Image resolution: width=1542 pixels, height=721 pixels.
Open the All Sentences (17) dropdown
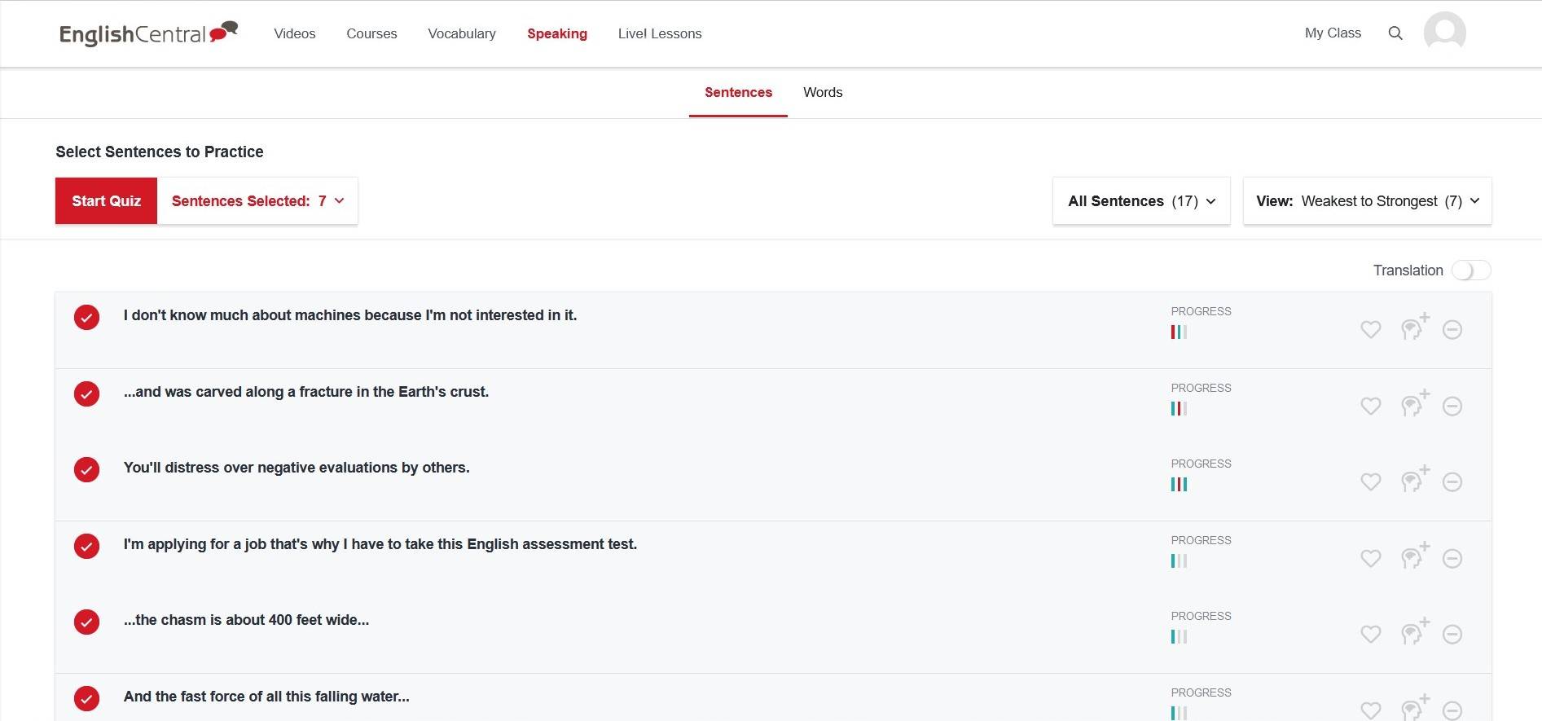(1141, 201)
